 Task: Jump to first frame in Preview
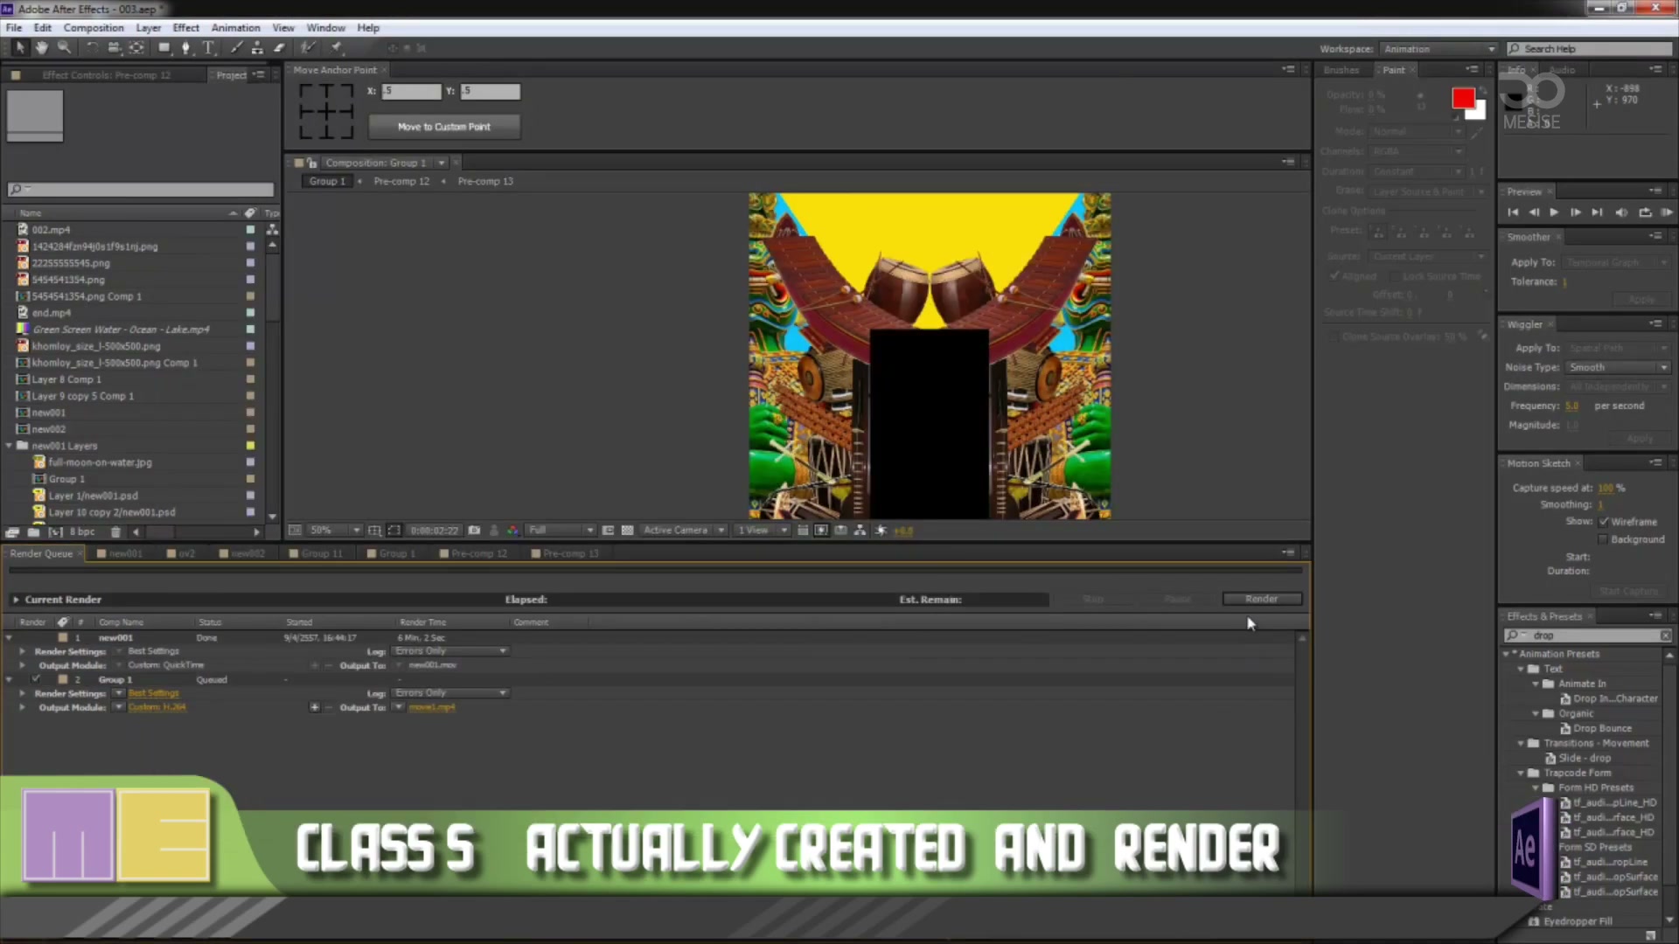pyautogui.click(x=1513, y=212)
